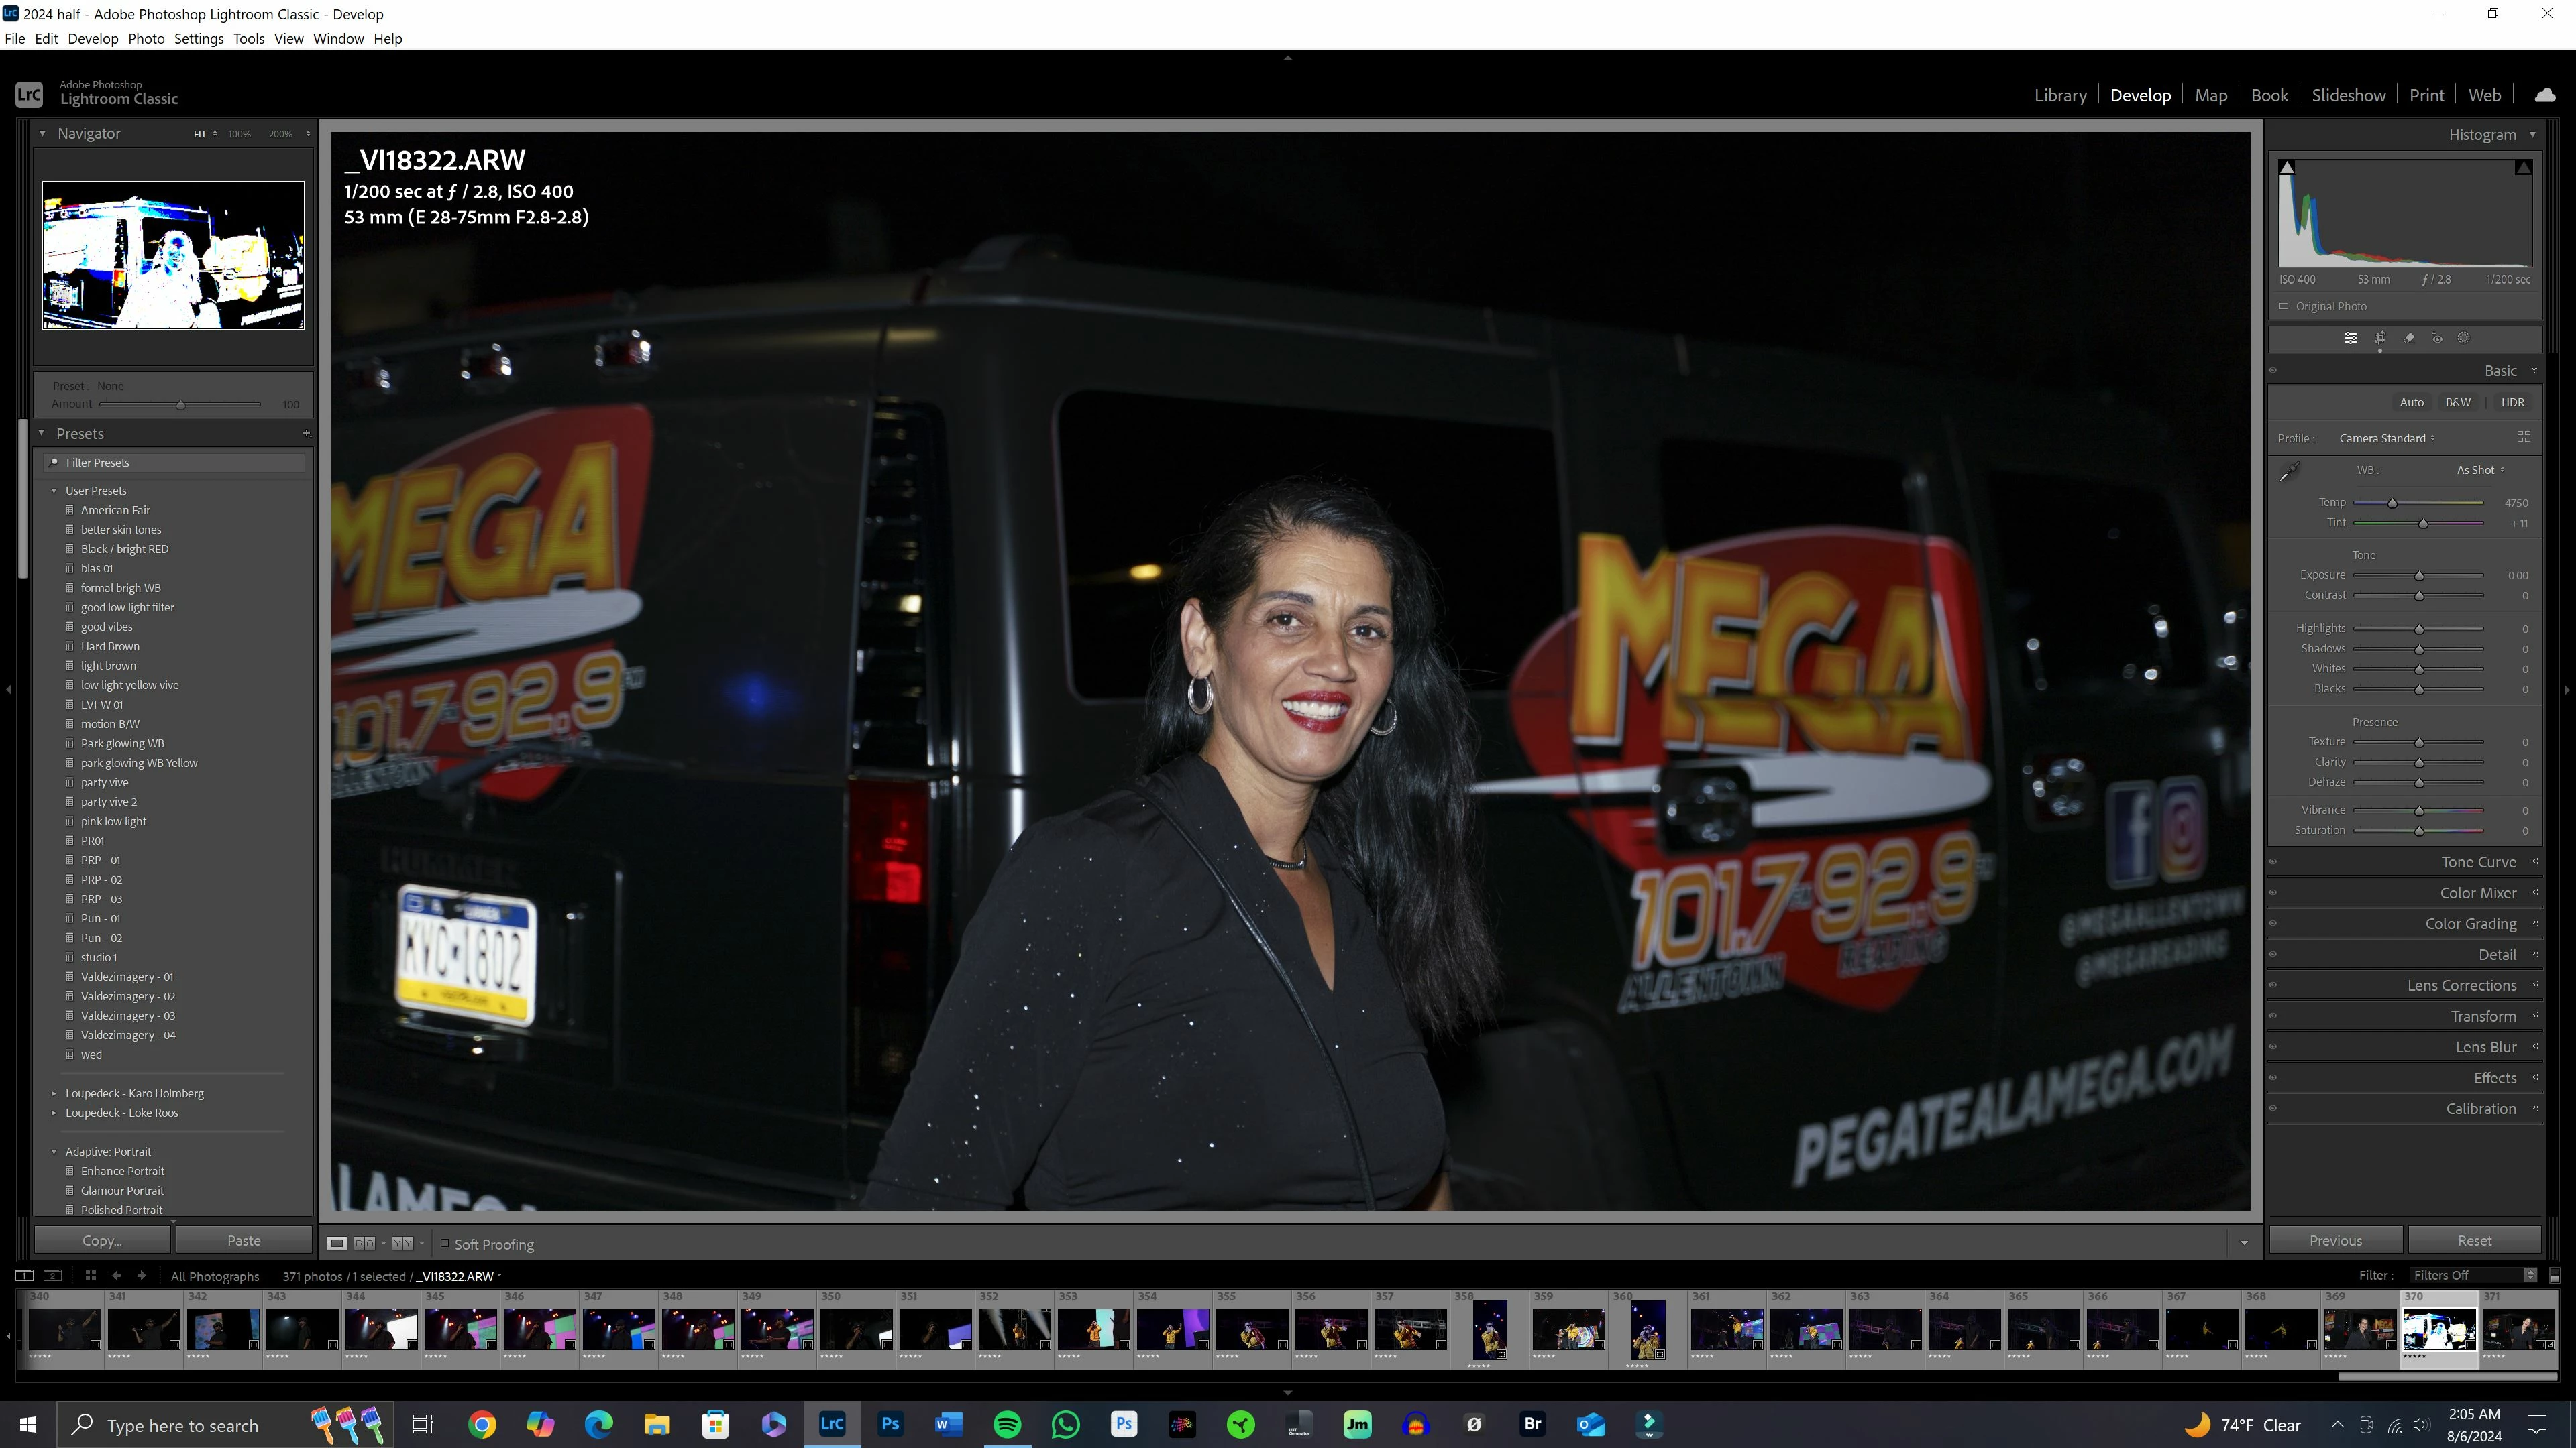Open the Settings menu
This screenshot has height=1448, width=2576.
click(x=198, y=38)
